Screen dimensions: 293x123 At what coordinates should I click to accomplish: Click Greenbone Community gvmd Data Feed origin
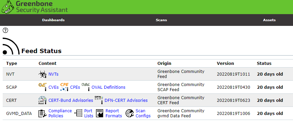point(181,113)
